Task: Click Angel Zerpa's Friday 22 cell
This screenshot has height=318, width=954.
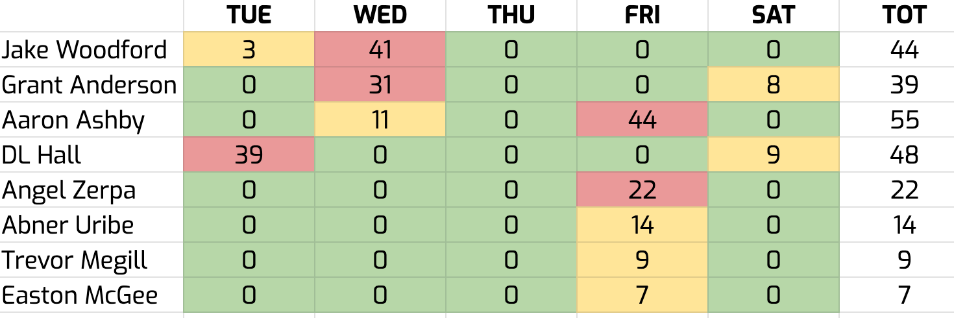Action: [642, 190]
